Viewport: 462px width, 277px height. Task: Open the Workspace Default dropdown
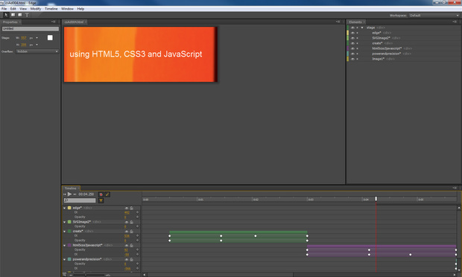434,16
